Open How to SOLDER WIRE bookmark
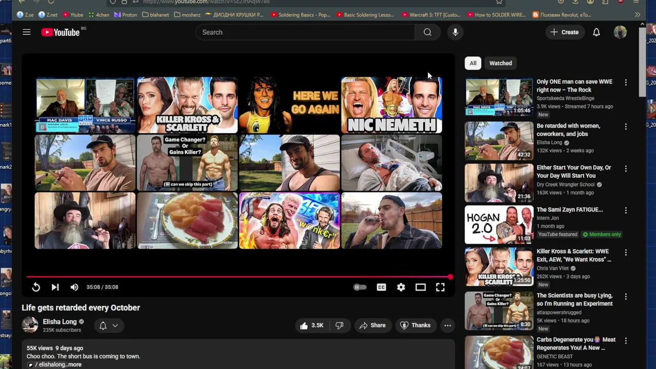Screen dimensions: 656x369 click(x=496, y=15)
